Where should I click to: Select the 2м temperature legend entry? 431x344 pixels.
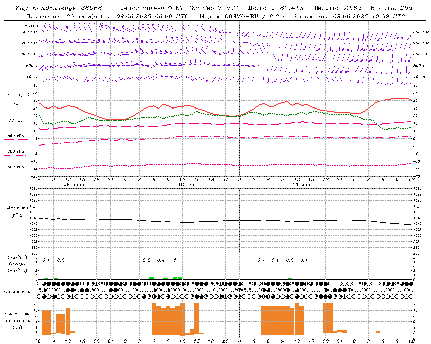click(x=16, y=105)
